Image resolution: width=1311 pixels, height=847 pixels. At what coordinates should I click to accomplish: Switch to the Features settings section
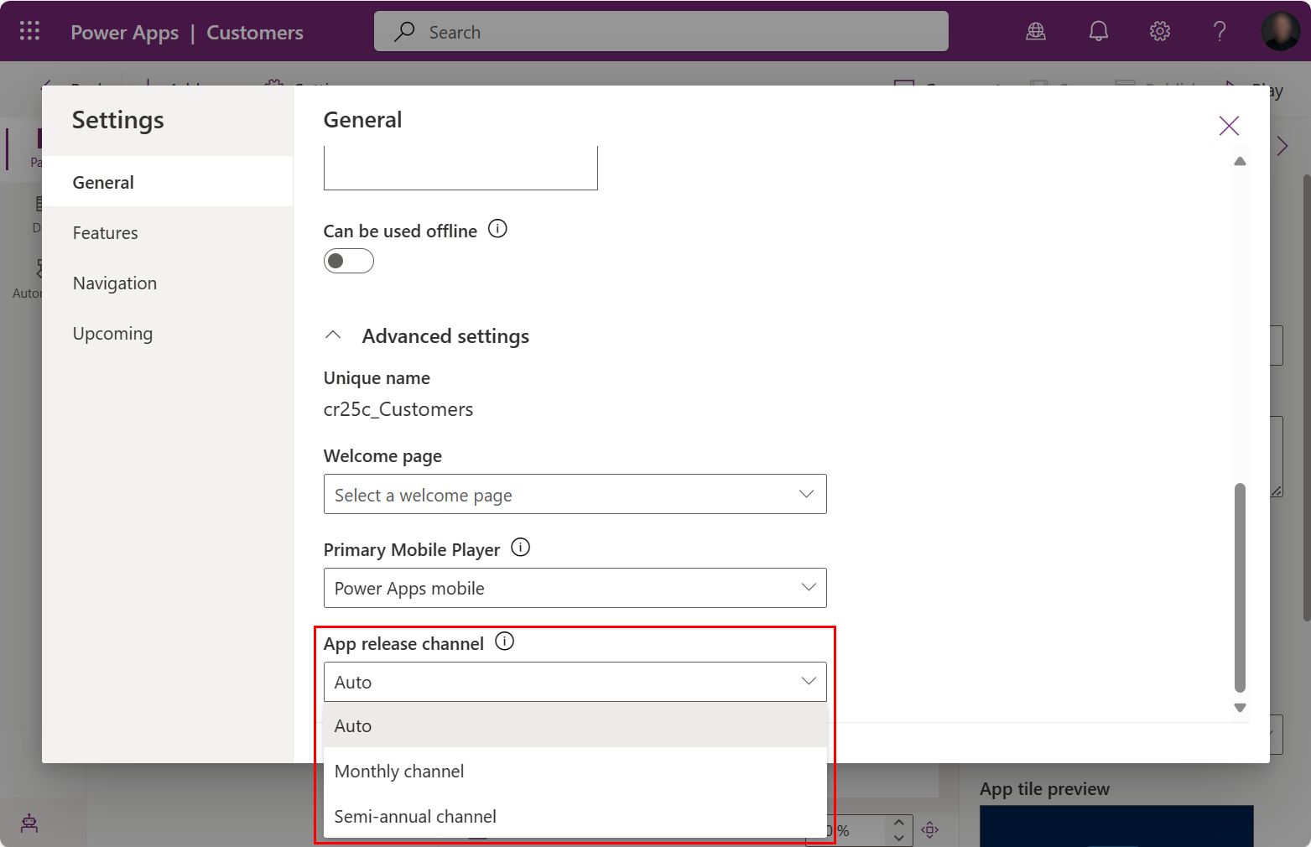click(x=105, y=232)
